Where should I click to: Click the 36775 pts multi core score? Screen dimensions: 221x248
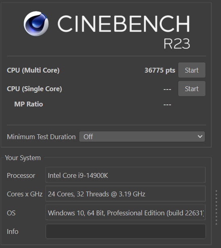[160, 71]
